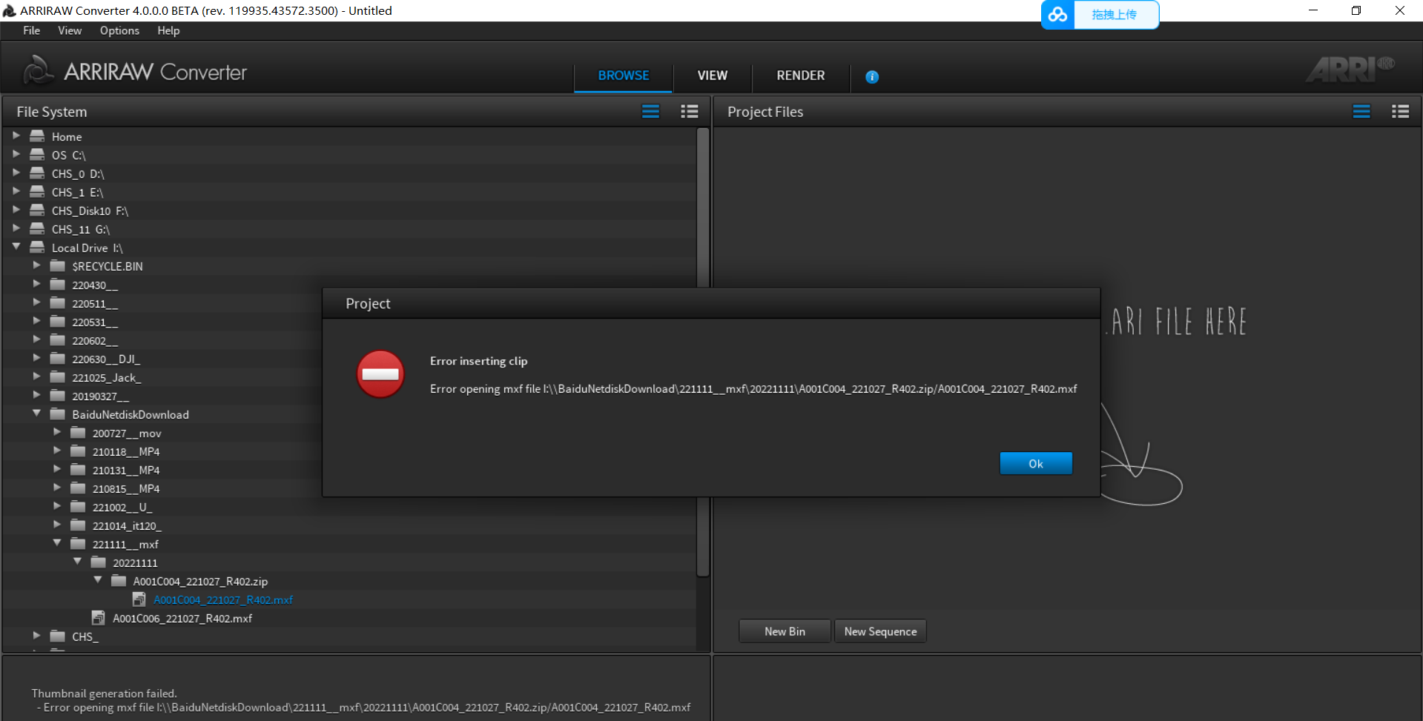Expand the 200727__mov folder

pyautogui.click(x=57, y=432)
